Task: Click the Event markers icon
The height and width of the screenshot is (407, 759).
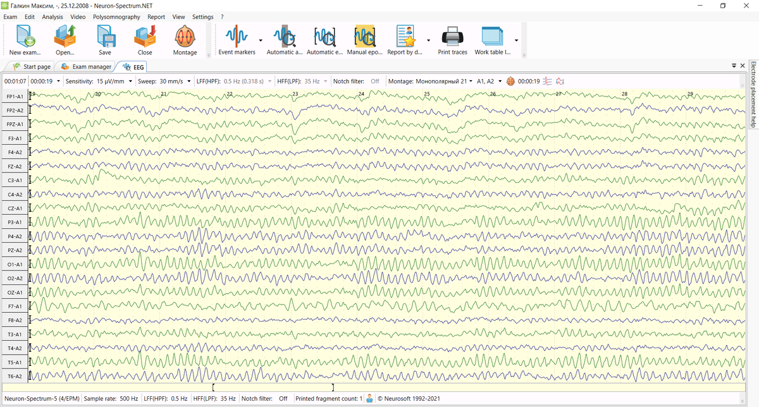Action: [x=237, y=36]
